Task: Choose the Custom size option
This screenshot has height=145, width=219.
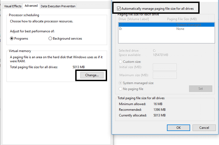Action: [x=121, y=62]
